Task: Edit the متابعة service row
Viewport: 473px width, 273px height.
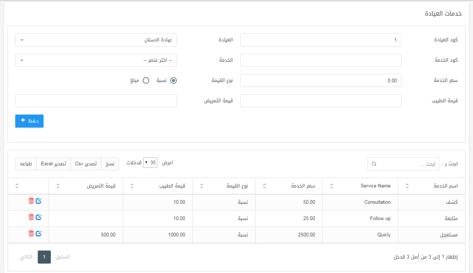Action: pyautogui.click(x=38, y=217)
